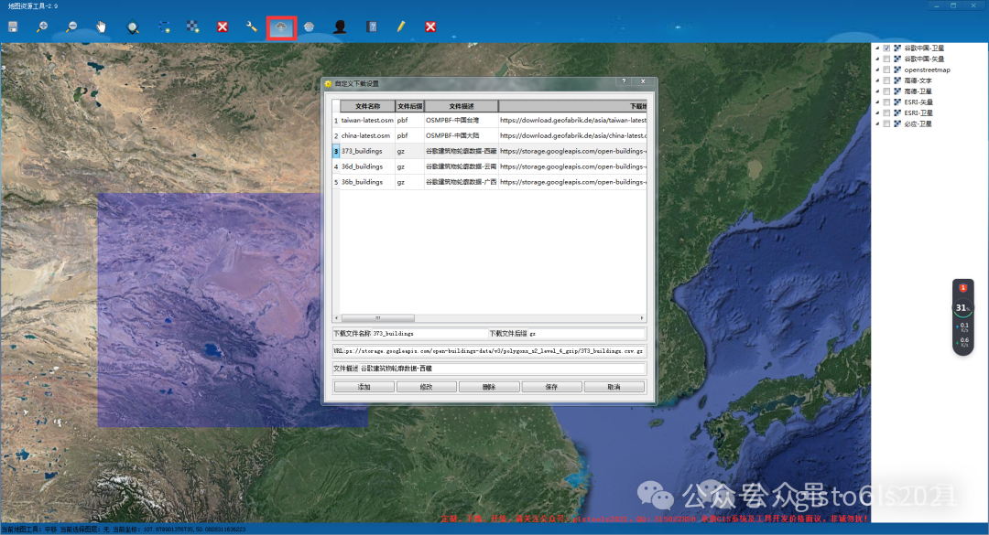The image size is (989, 535).
Task: Click the 下载文件后缀 input field
Action: [x=587, y=334]
